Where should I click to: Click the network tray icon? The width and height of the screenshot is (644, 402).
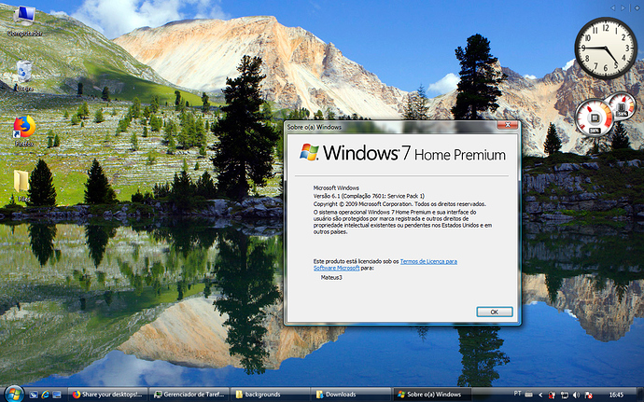565,395
